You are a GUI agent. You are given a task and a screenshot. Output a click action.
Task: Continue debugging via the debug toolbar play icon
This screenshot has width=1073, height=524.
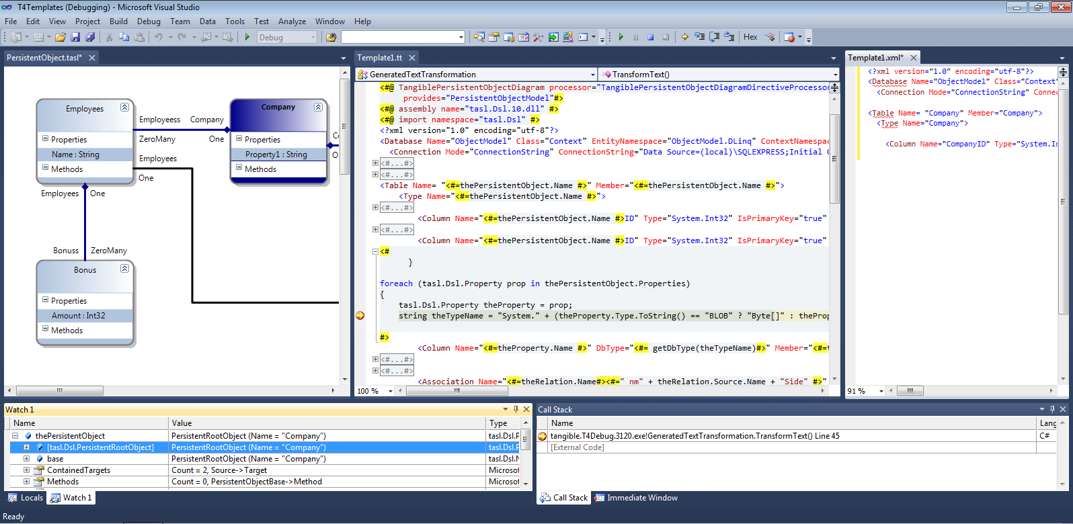tap(621, 37)
